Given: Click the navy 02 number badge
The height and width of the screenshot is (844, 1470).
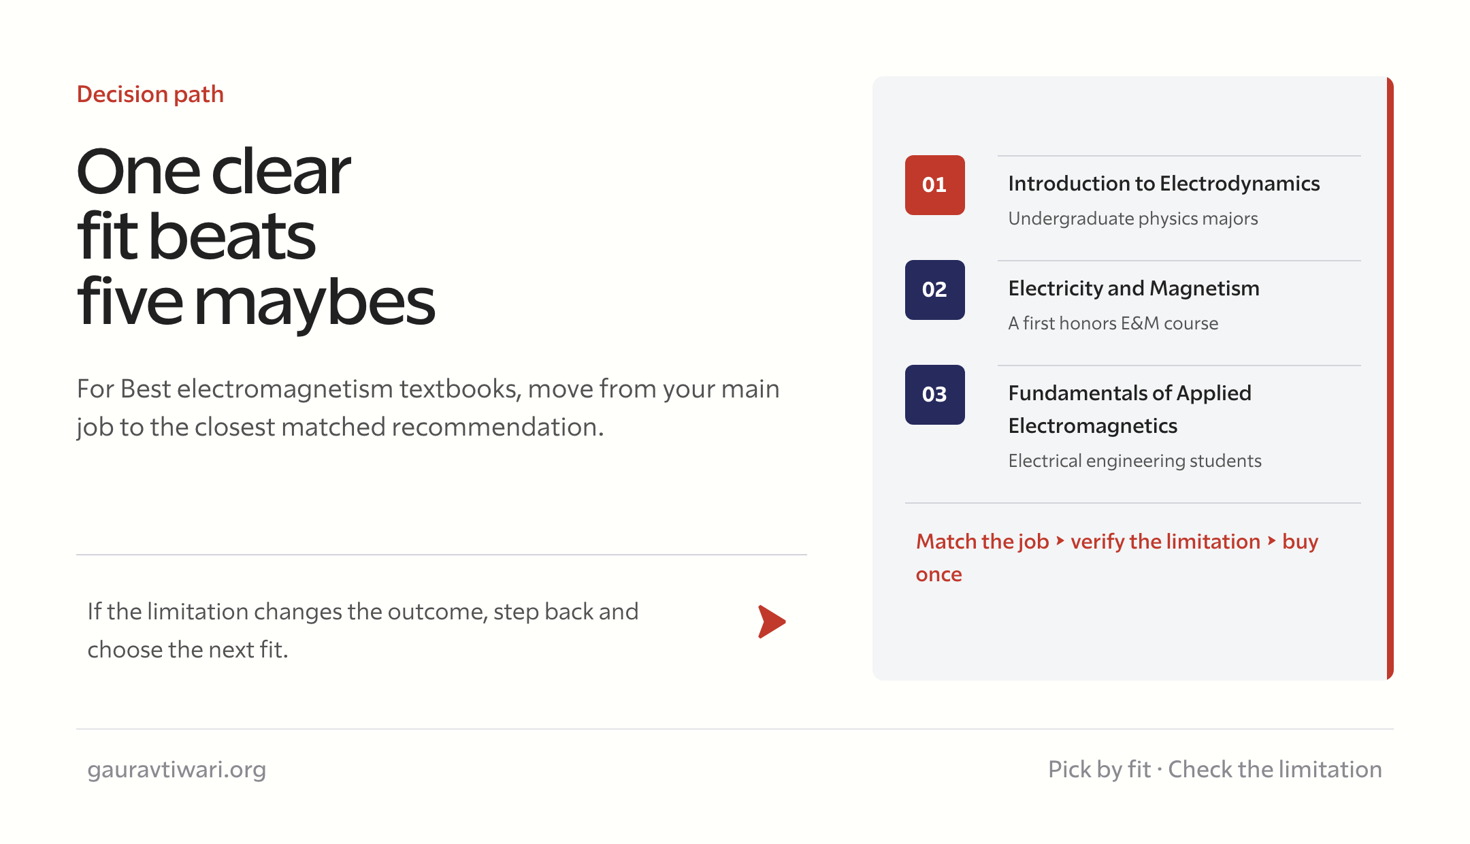Looking at the screenshot, I should pyautogui.click(x=934, y=290).
